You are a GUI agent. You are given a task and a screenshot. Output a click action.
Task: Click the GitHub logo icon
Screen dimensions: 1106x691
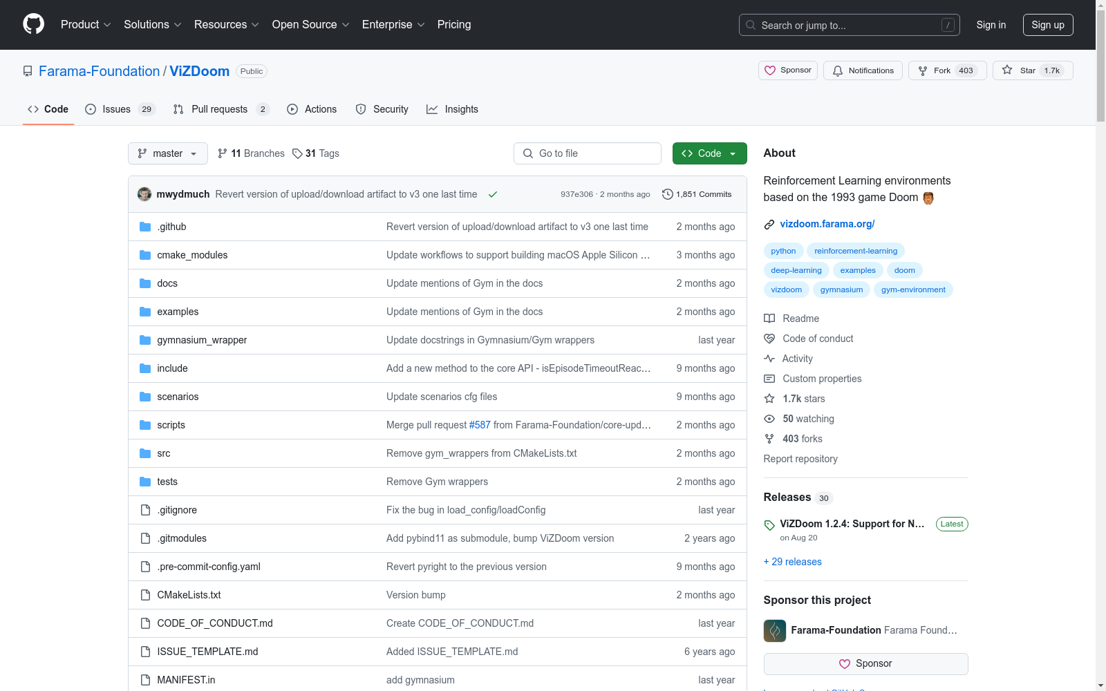[x=33, y=24]
